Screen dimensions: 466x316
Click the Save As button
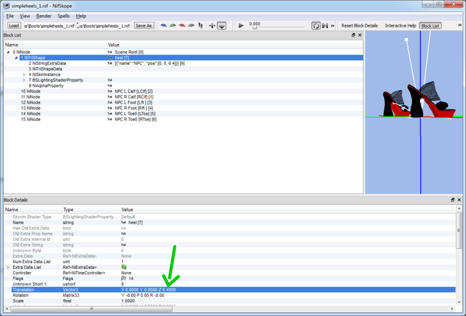144,26
